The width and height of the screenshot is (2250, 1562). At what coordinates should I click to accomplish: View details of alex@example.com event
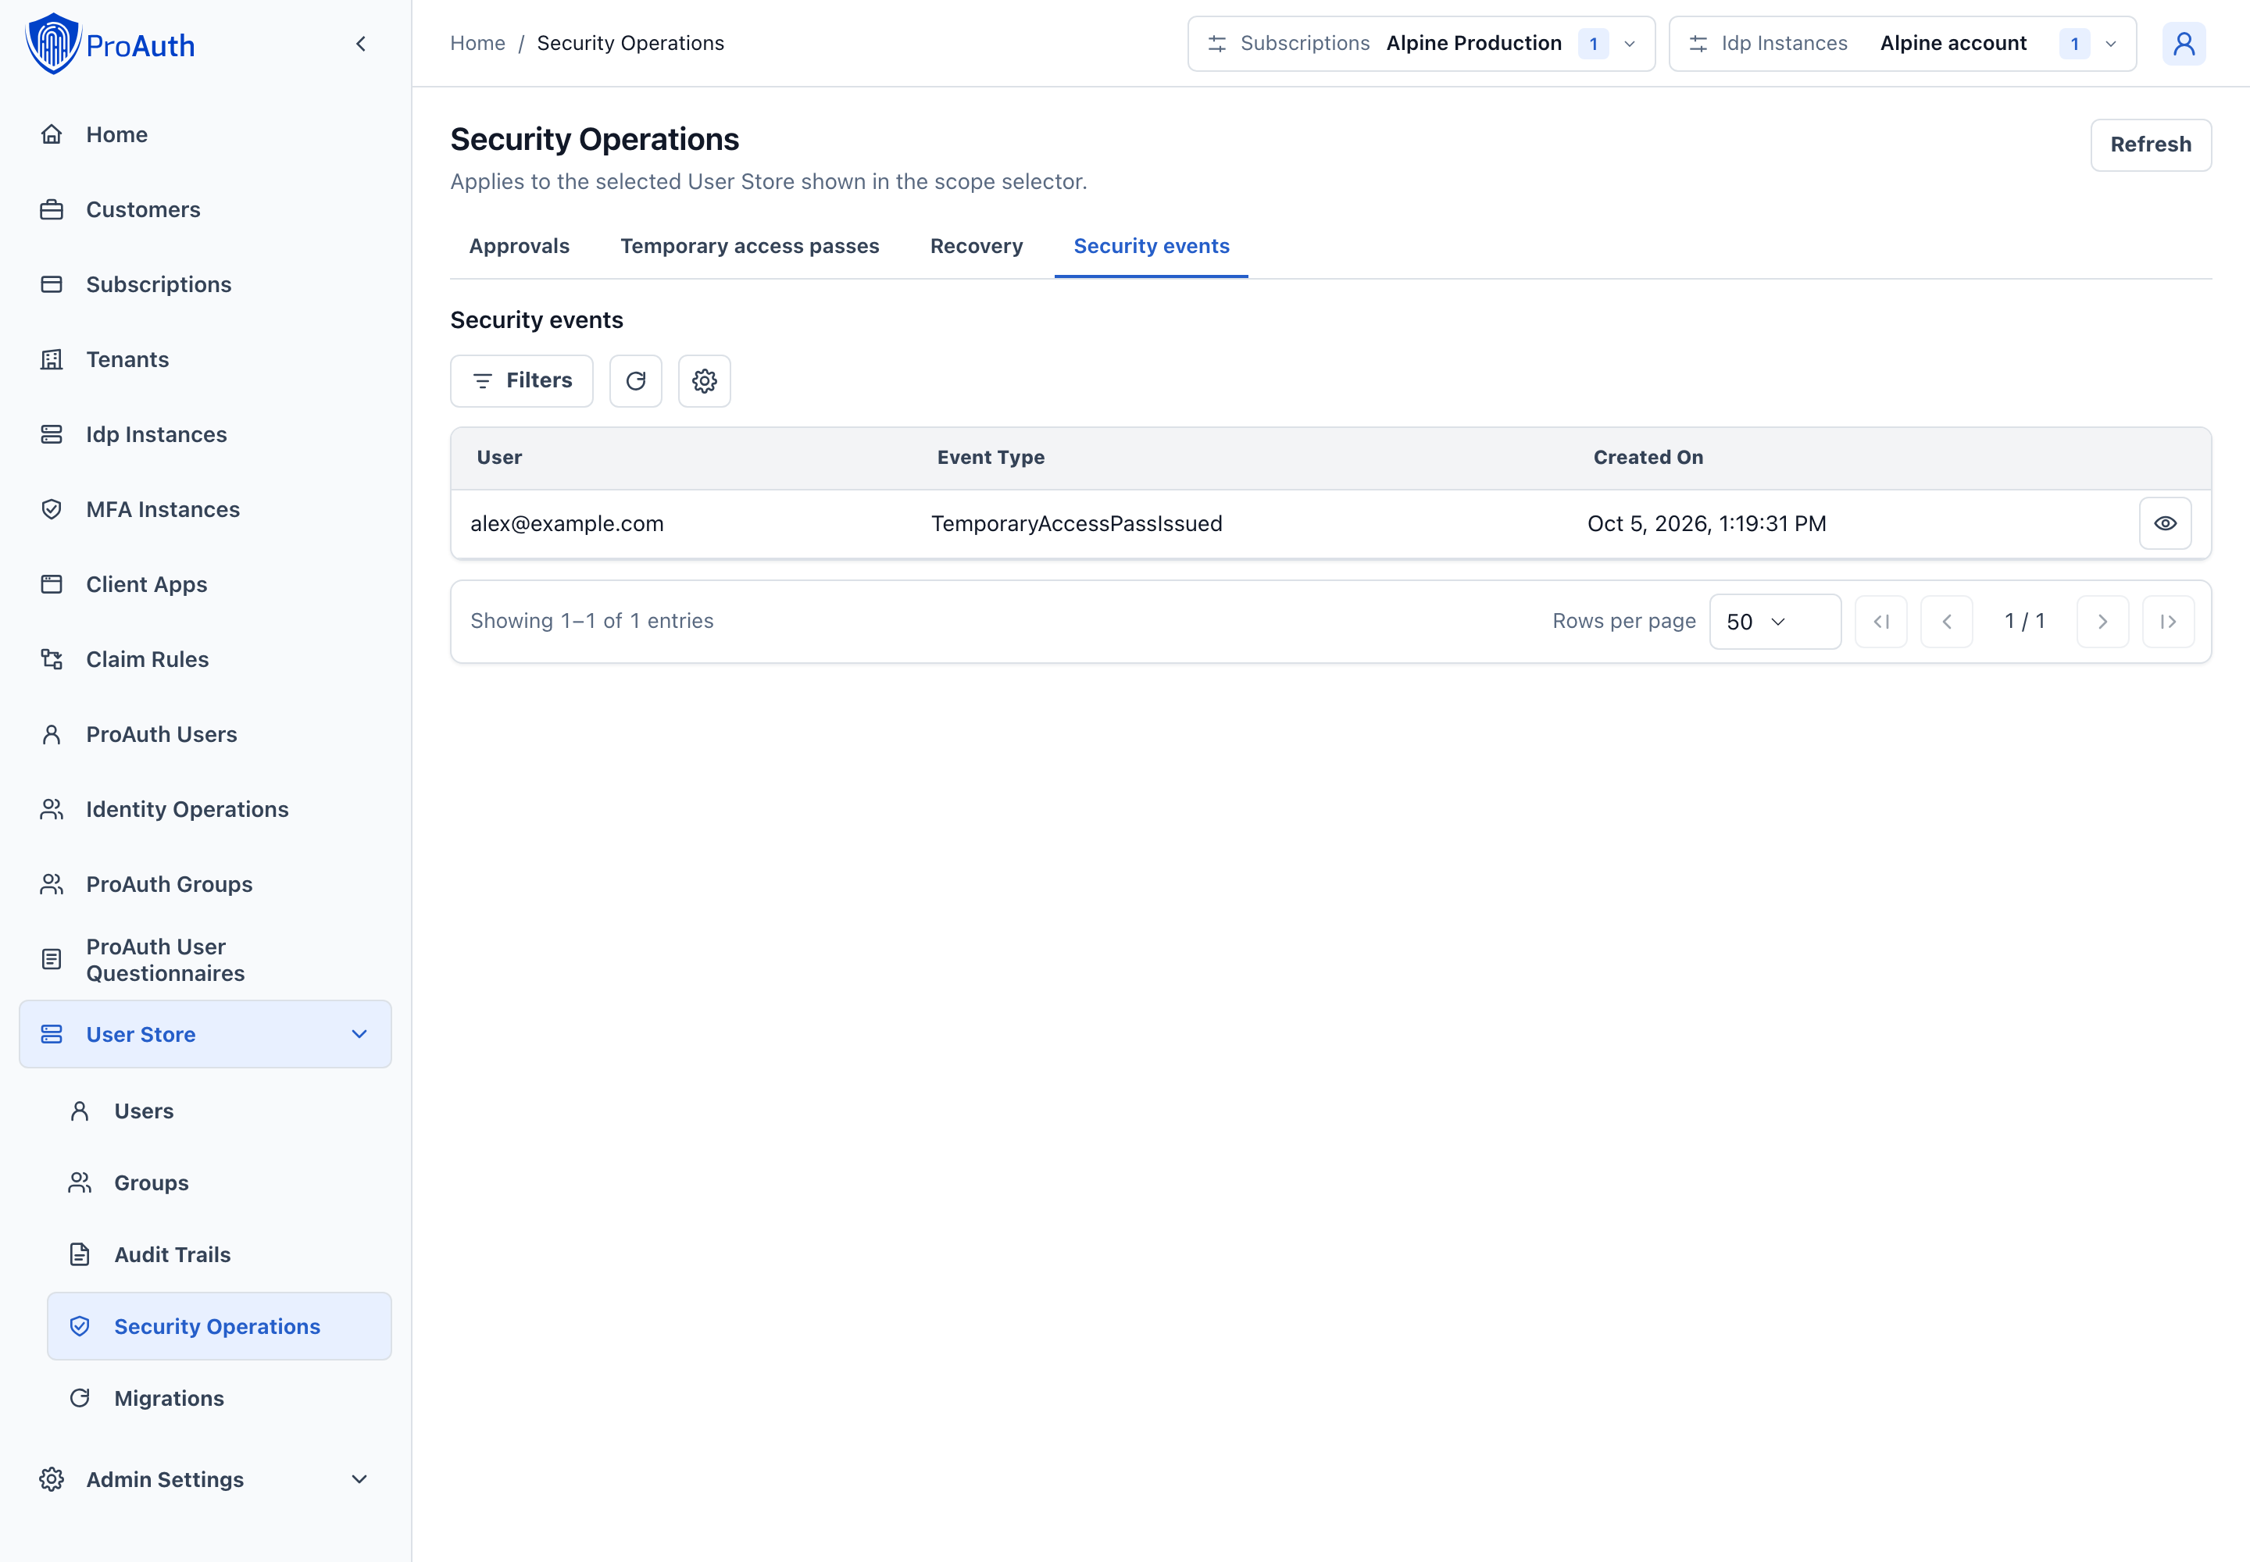(x=2165, y=523)
